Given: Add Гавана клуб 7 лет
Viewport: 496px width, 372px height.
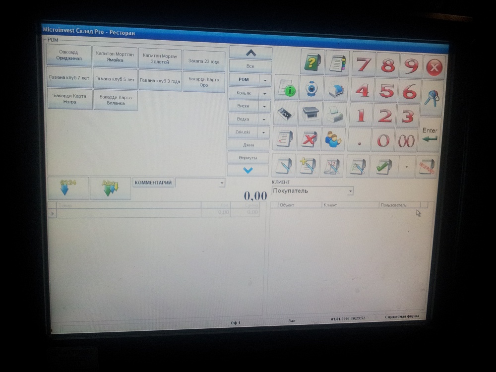Looking at the screenshot, I should click(x=69, y=77).
